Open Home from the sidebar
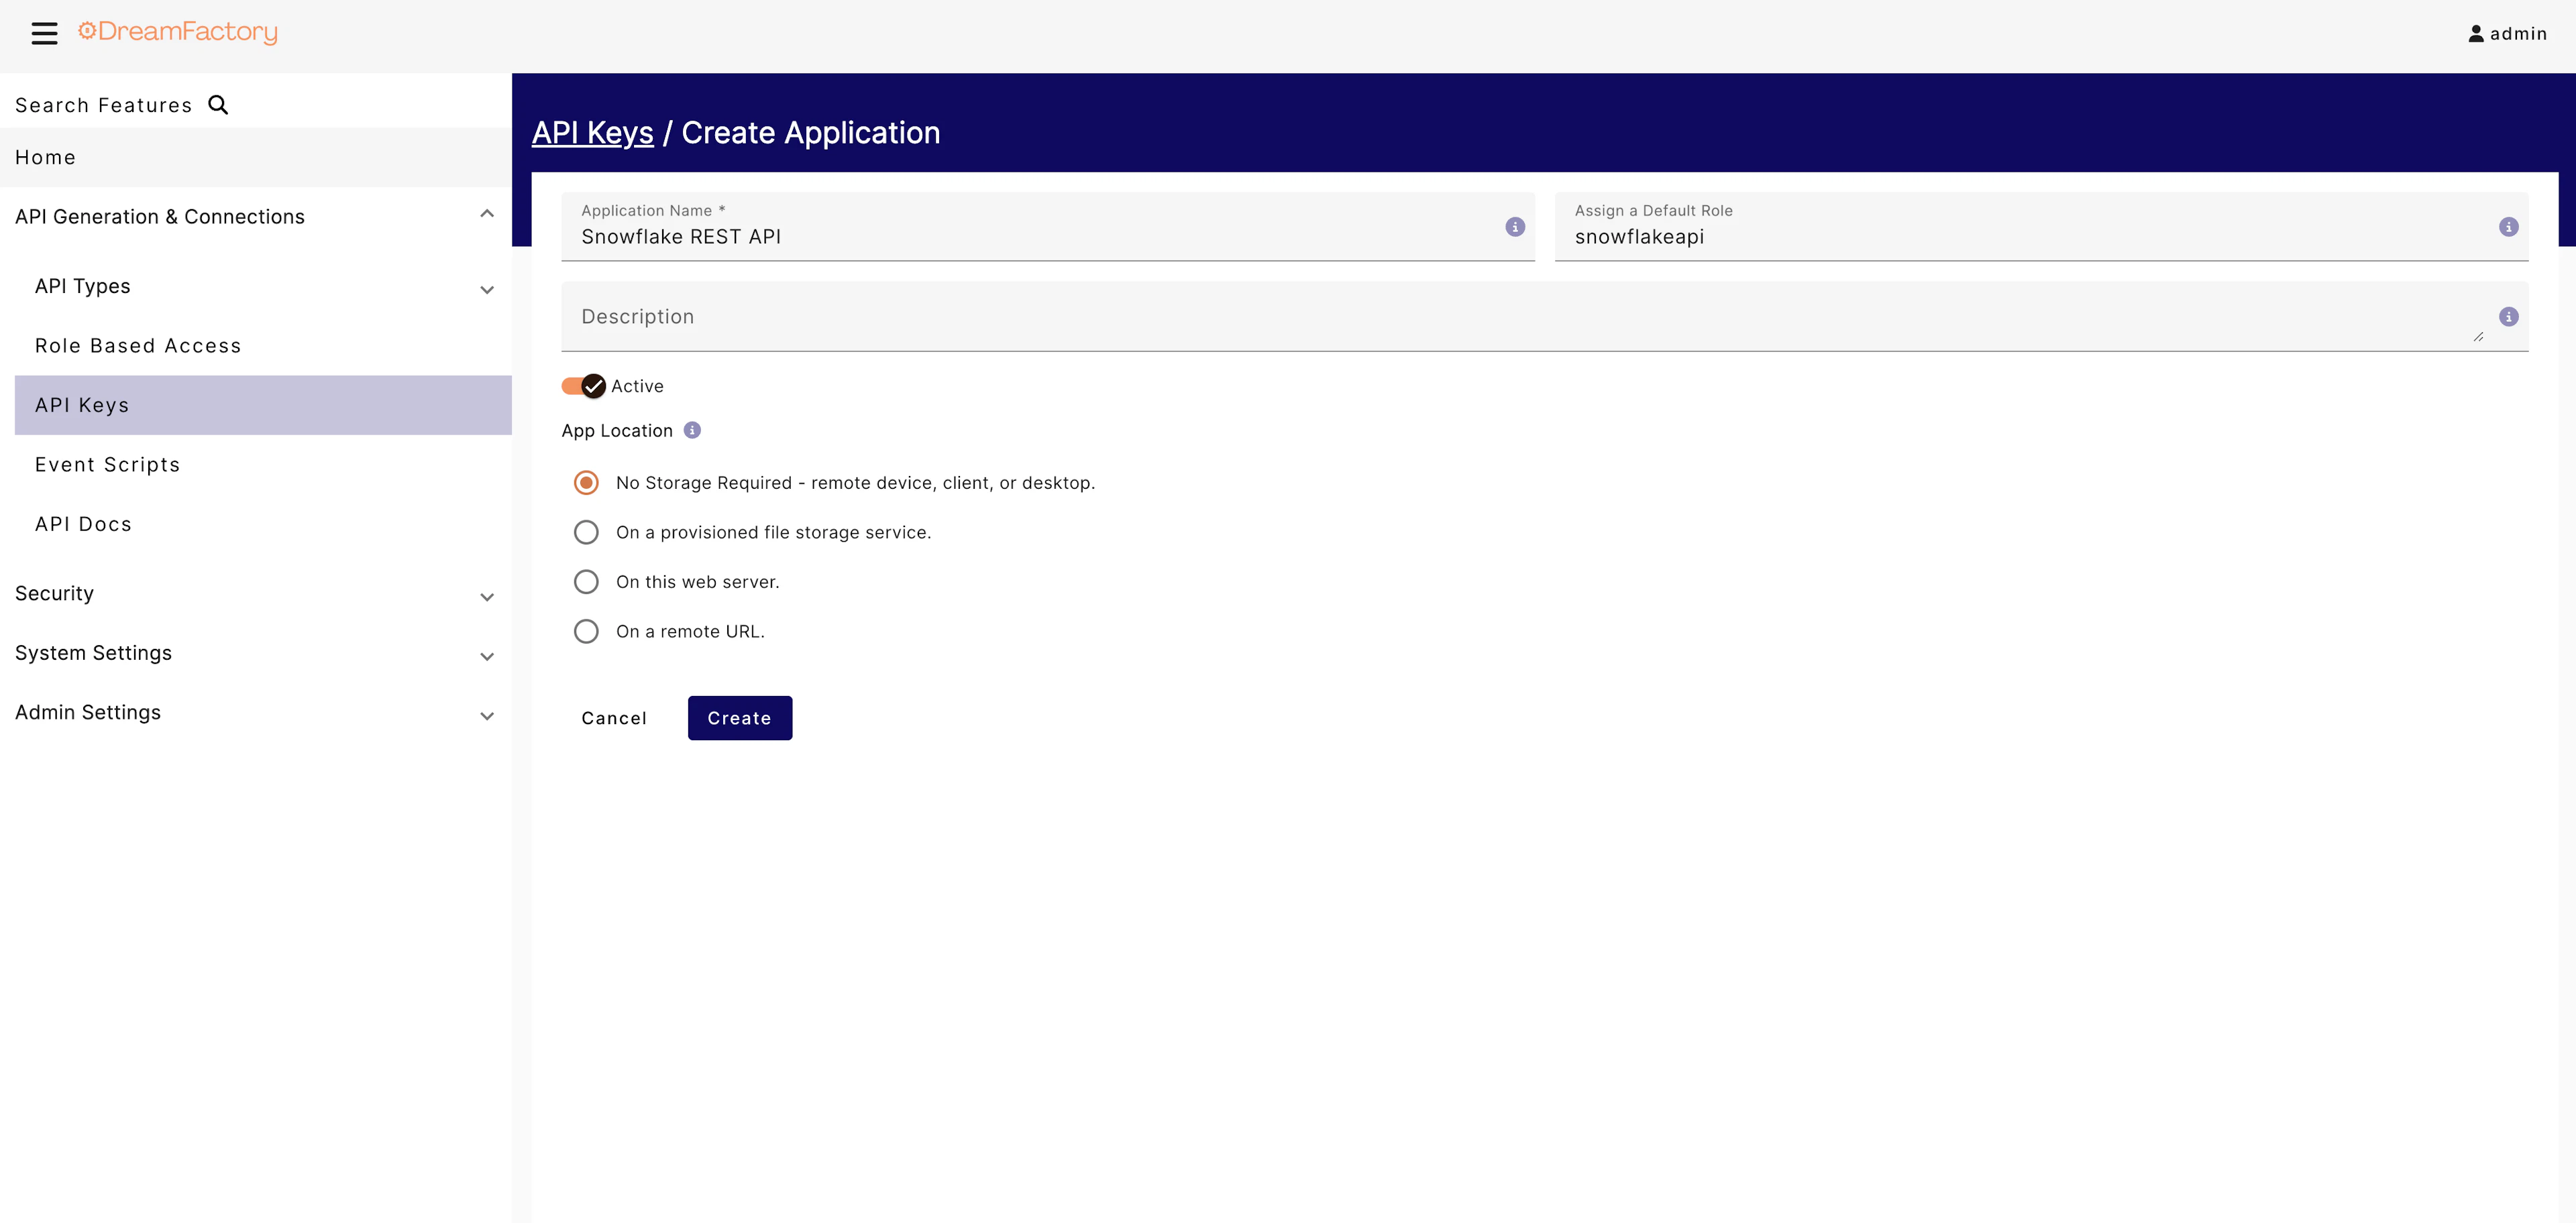This screenshot has height=1223, width=2576. (46, 157)
